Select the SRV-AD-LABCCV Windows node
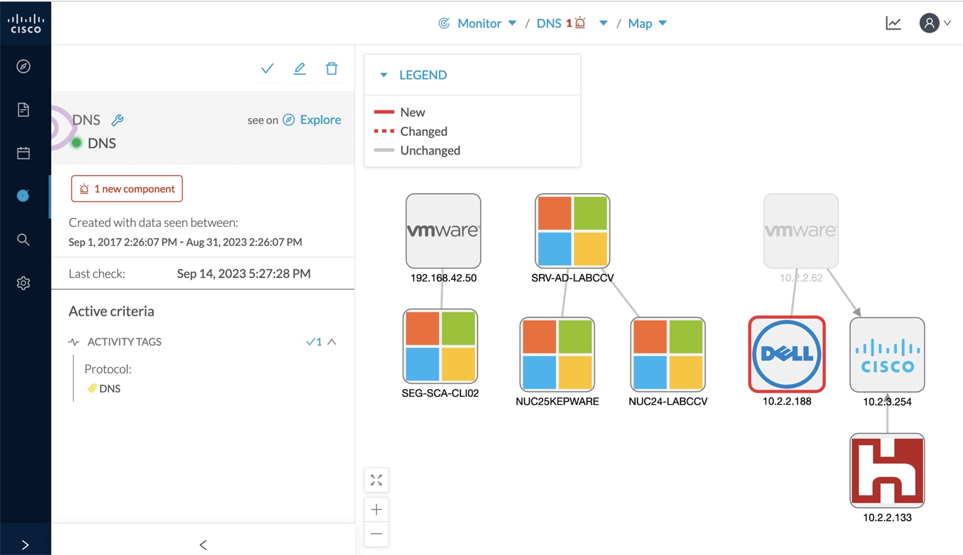 point(572,231)
